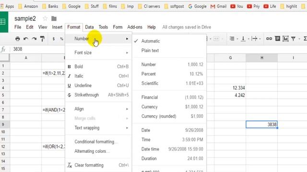The height and width of the screenshot is (172, 307).
Task: Click the redo arrow icon
Action: click(x=34, y=39)
